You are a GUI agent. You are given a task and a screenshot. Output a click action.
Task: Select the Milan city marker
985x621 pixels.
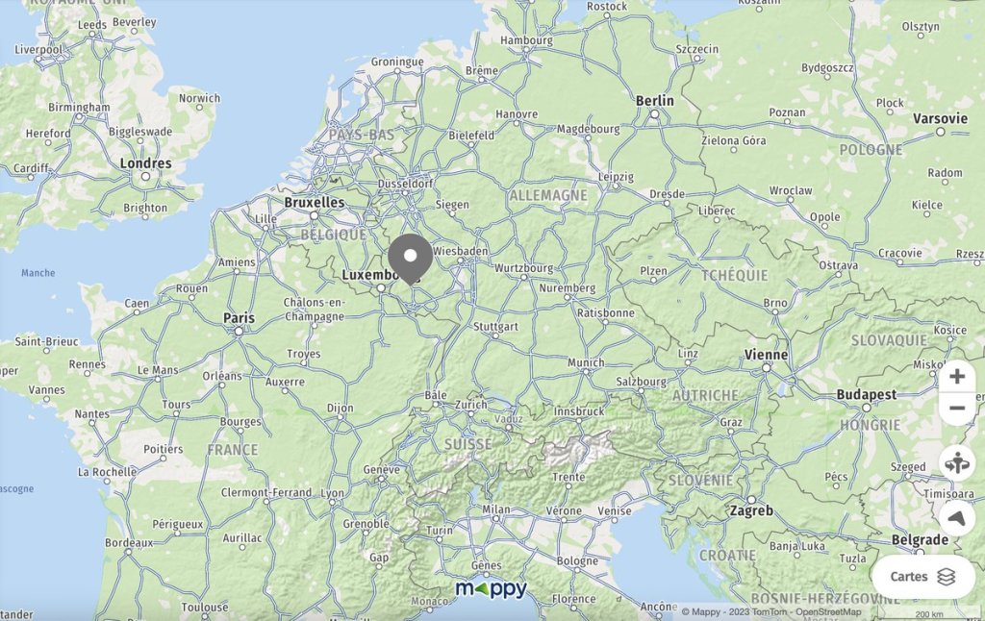[x=496, y=519]
